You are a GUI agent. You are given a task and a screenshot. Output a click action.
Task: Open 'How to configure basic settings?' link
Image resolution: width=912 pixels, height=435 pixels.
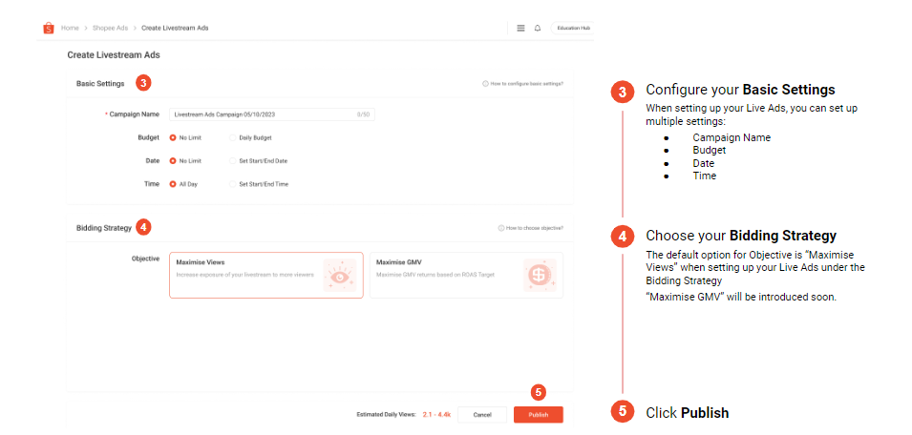(526, 84)
